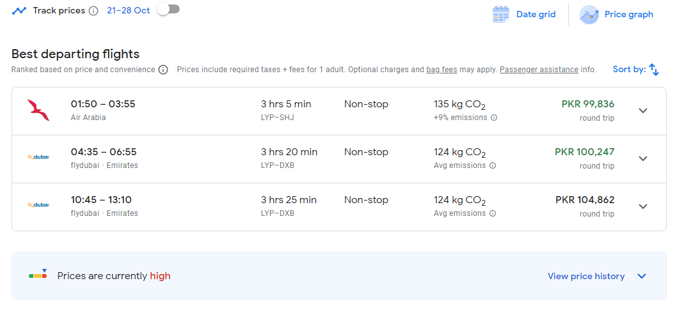Click the Track prices info icon
684x313 pixels.
93,11
